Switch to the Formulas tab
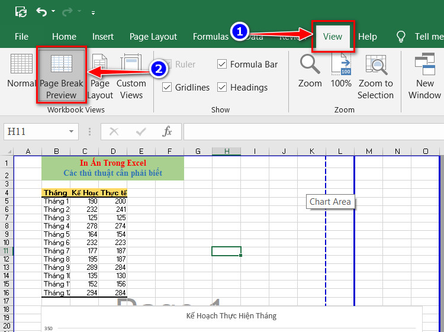This screenshot has height=332, width=444. [x=211, y=37]
